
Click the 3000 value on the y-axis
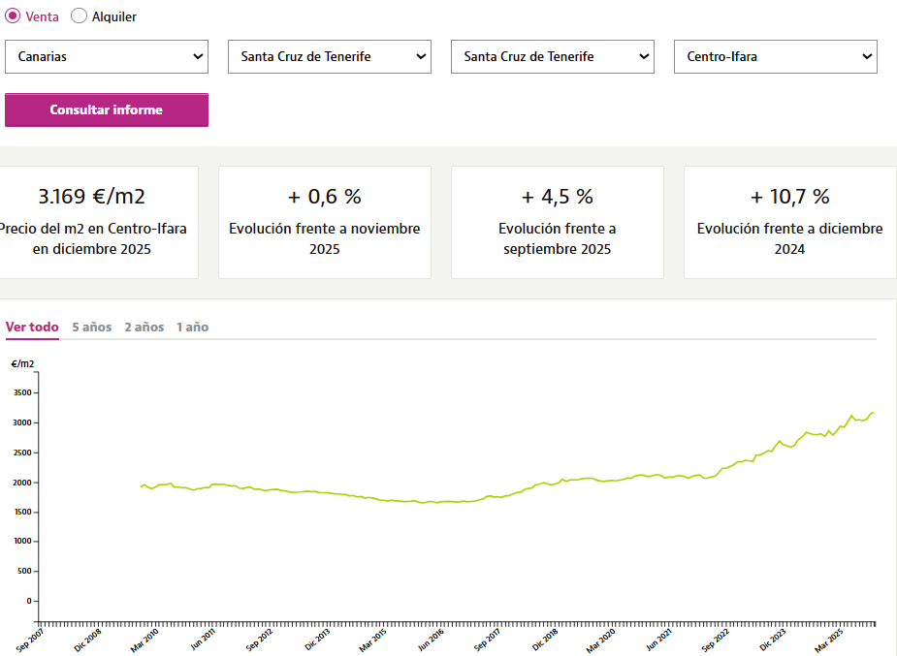[21, 422]
